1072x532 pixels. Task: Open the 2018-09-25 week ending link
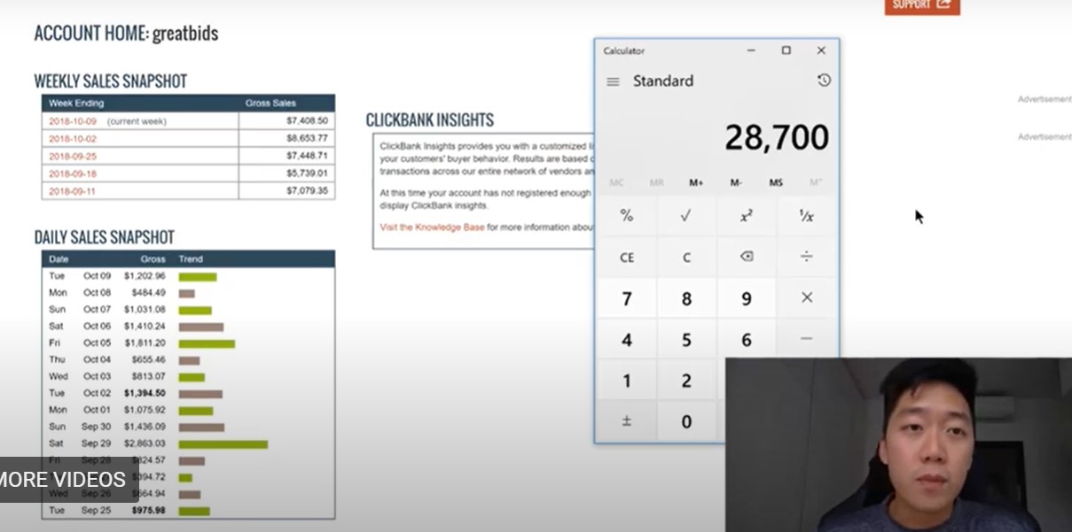[73, 156]
